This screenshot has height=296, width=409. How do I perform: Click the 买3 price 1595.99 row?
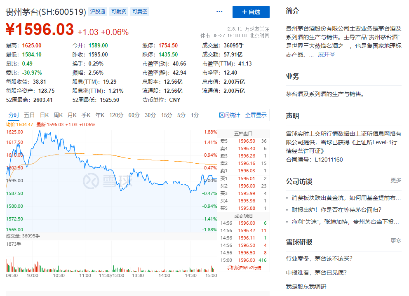[243, 193]
